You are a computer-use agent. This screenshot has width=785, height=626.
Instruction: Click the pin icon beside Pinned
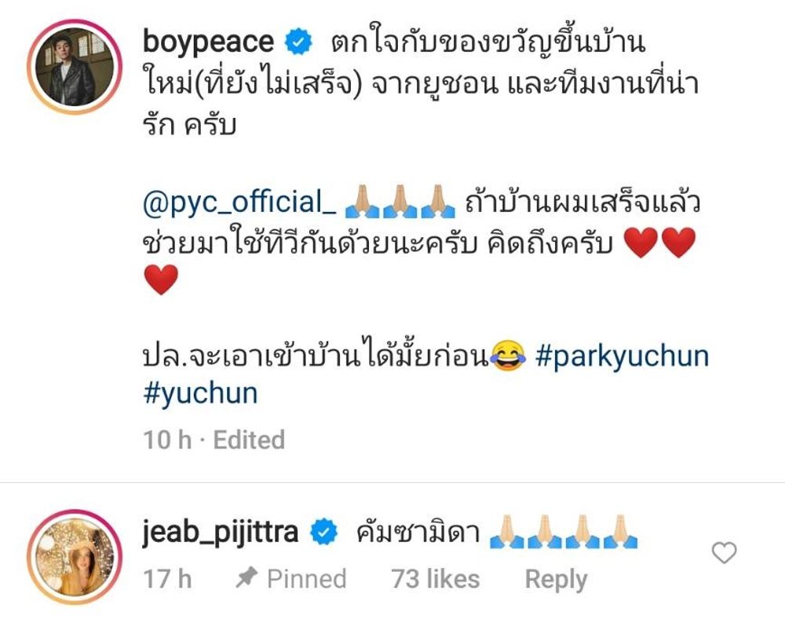tap(246, 578)
